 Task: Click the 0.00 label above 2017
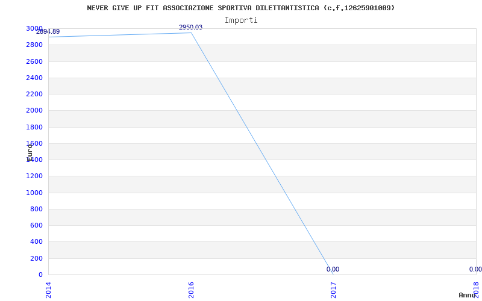[333, 269]
